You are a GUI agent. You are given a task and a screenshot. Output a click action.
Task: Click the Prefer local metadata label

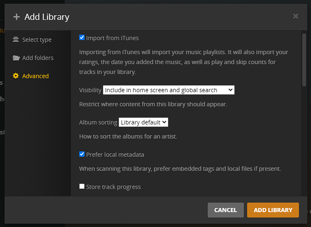115,155
